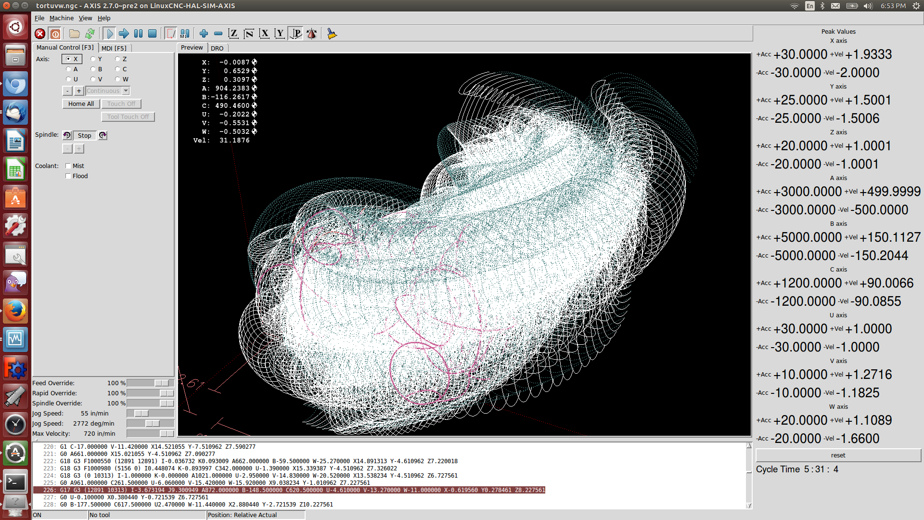
Task: Jog the axis in plus direction
Action: [x=79, y=91]
